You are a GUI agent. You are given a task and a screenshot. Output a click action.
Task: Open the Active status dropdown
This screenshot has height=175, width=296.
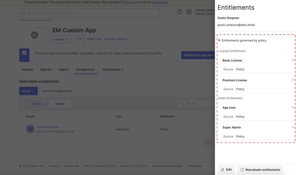[x=62, y=39]
